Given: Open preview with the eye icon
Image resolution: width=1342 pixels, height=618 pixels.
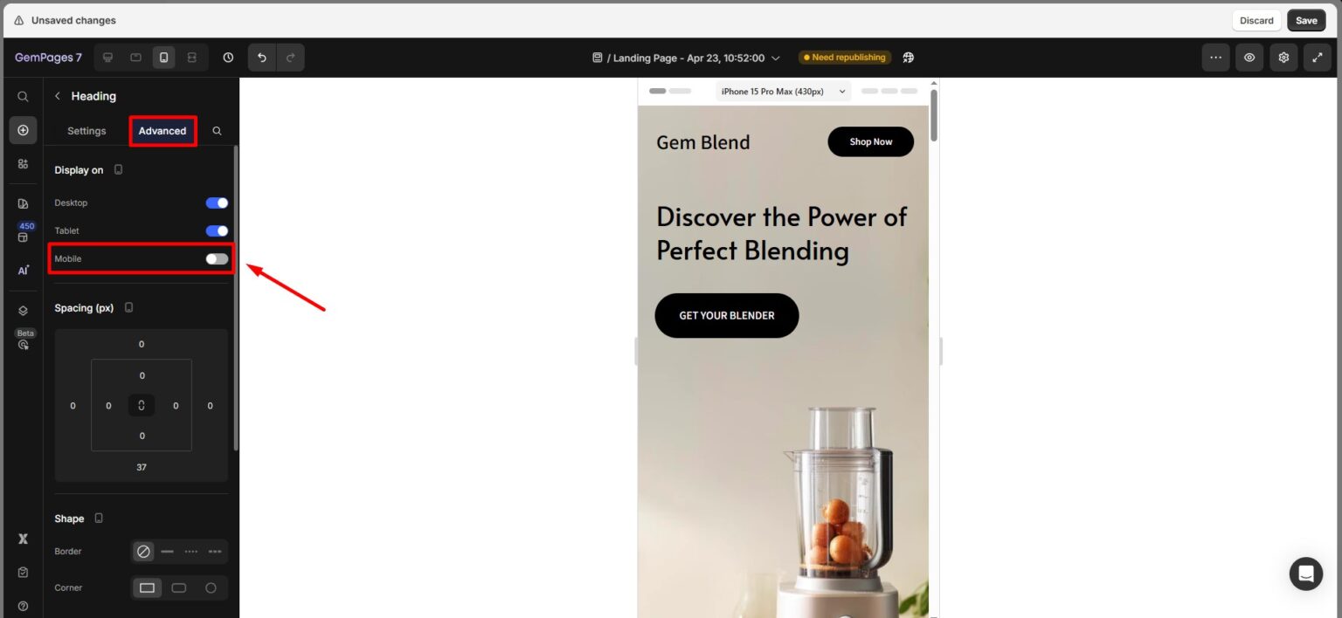Looking at the screenshot, I should (x=1249, y=58).
